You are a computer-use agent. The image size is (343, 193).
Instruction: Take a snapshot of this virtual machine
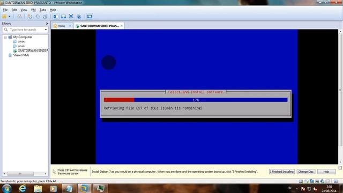[x=30, y=17]
